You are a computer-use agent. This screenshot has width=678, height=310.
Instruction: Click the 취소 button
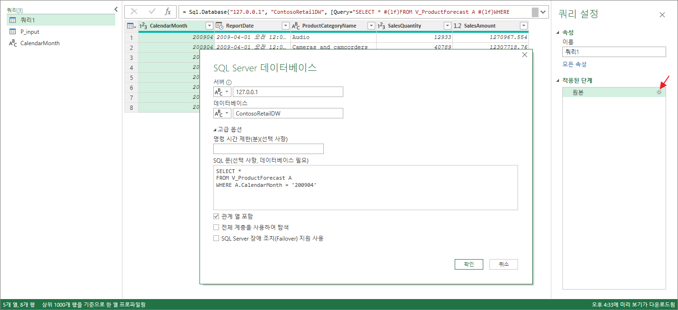coord(503,264)
